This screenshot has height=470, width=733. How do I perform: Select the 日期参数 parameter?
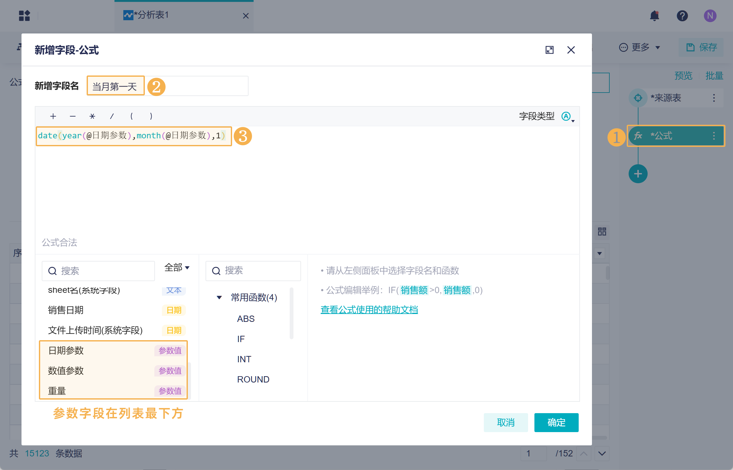click(114, 351)
